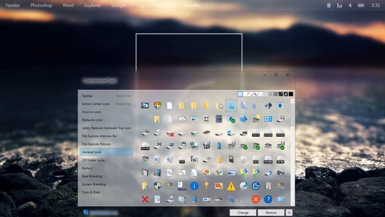Select the drive with question mark icon

[268, 173]
